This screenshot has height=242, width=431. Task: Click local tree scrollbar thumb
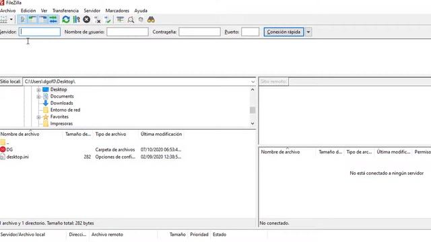point(253,110)
